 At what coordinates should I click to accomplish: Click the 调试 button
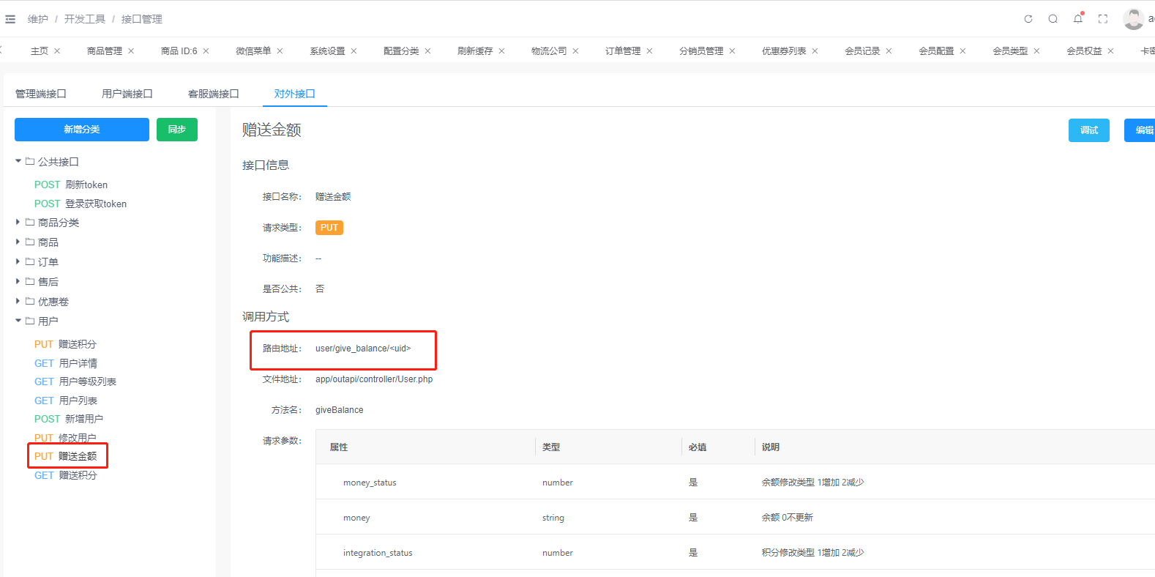(1088, 130)
